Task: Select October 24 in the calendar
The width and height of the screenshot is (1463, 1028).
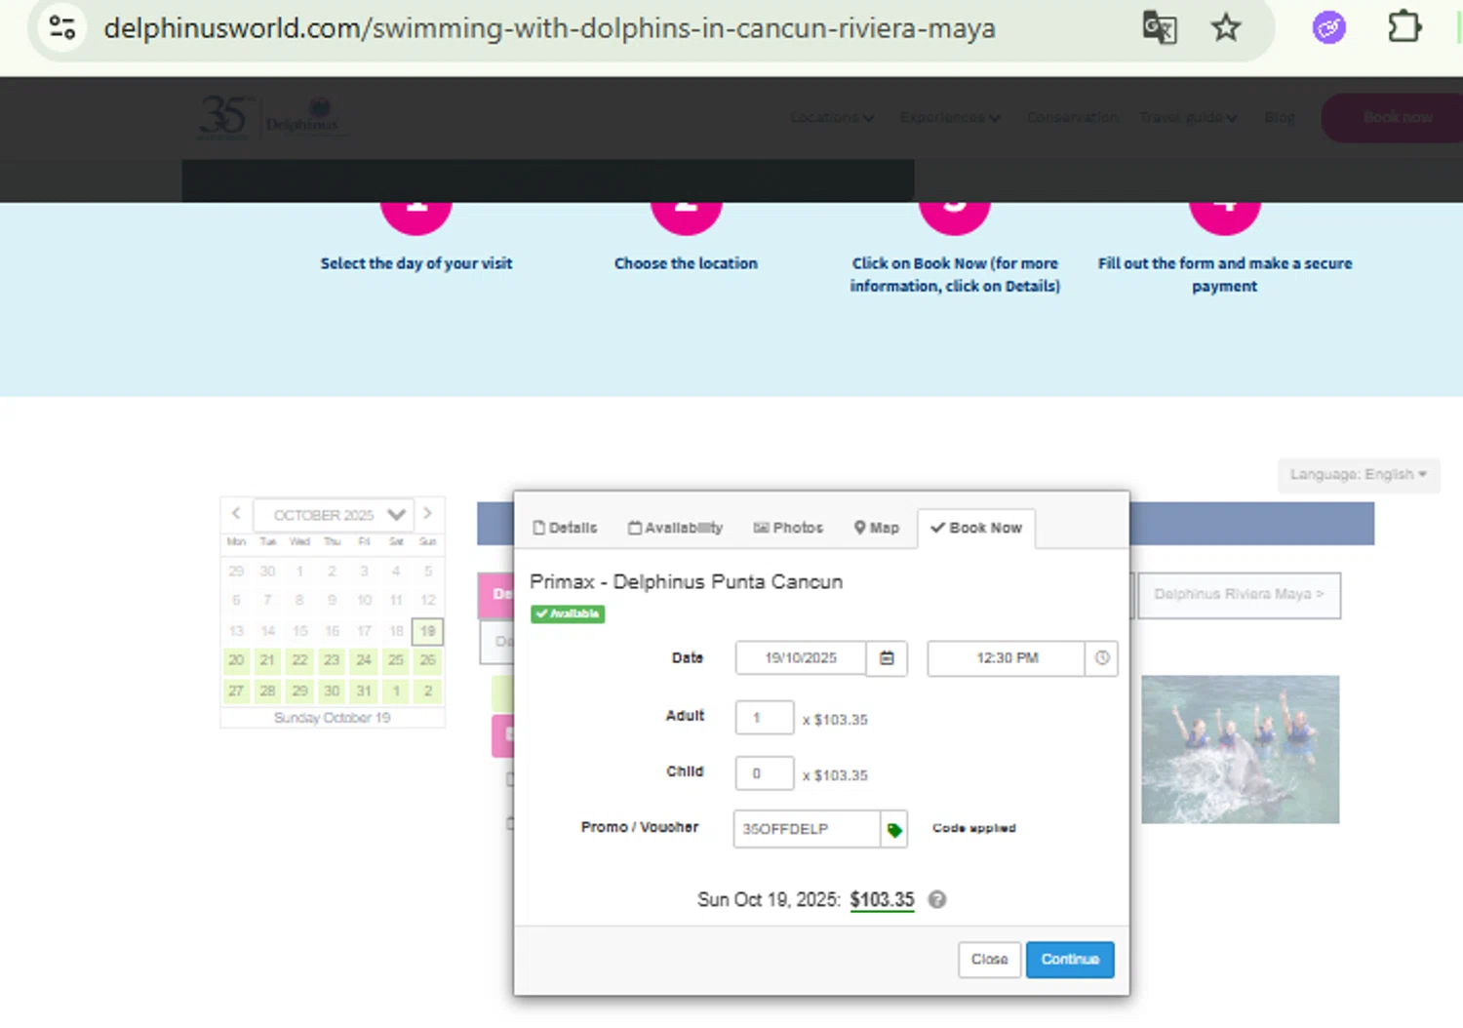Action: tap(364, 660)
